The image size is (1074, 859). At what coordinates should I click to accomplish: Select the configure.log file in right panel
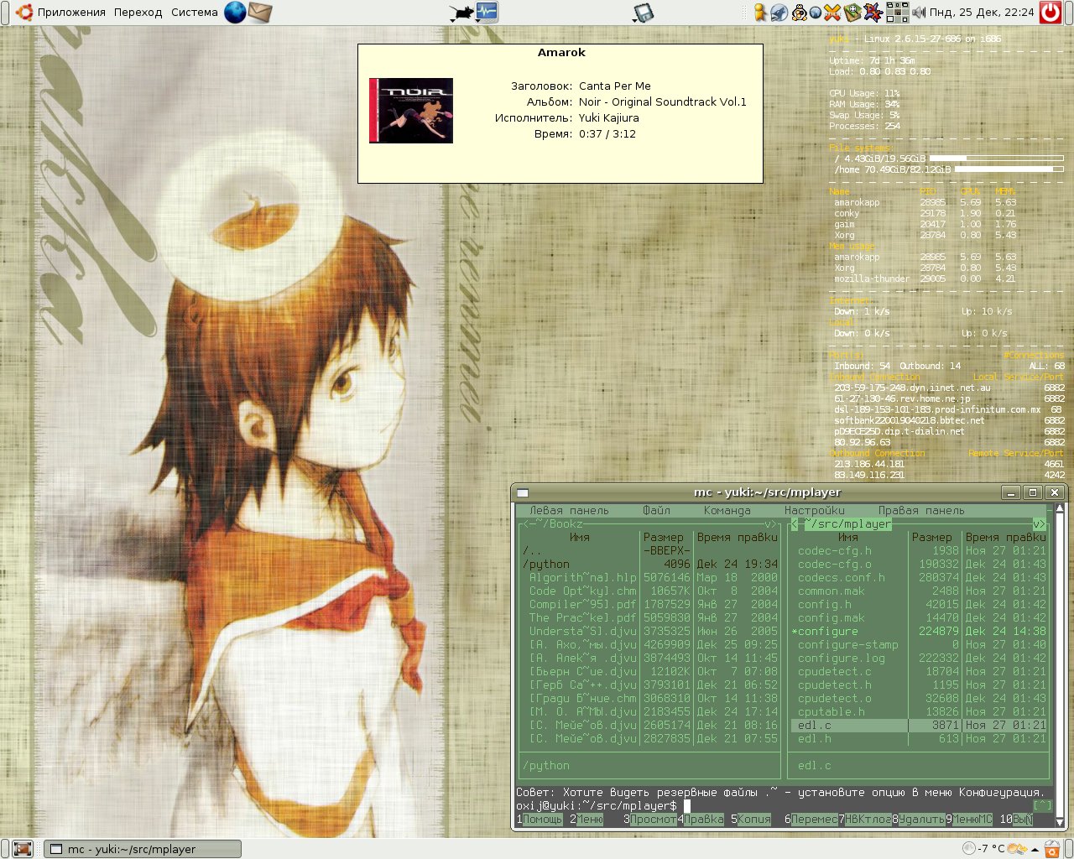[x=841, y=658]
